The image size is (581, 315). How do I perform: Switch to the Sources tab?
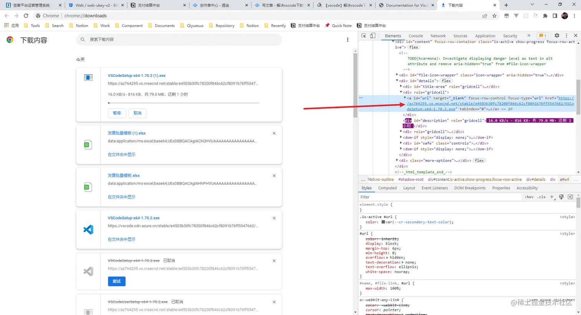(x=460, y=36)
